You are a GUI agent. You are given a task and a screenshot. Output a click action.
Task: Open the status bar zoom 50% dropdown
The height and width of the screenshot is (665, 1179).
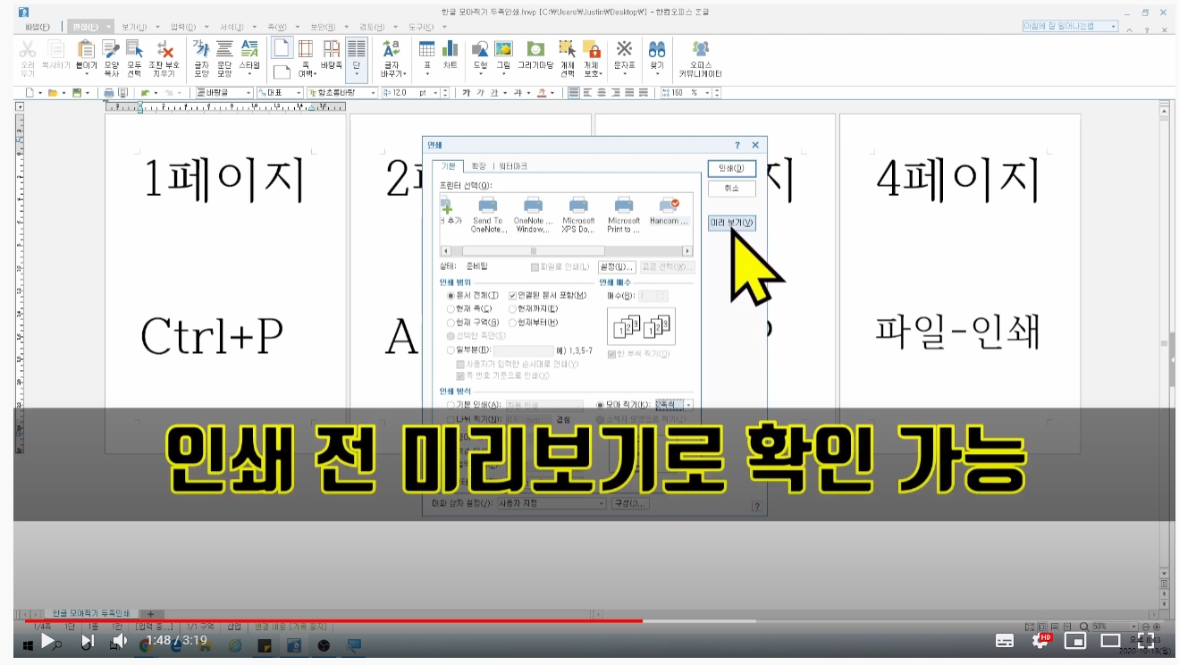point(1135,627)
